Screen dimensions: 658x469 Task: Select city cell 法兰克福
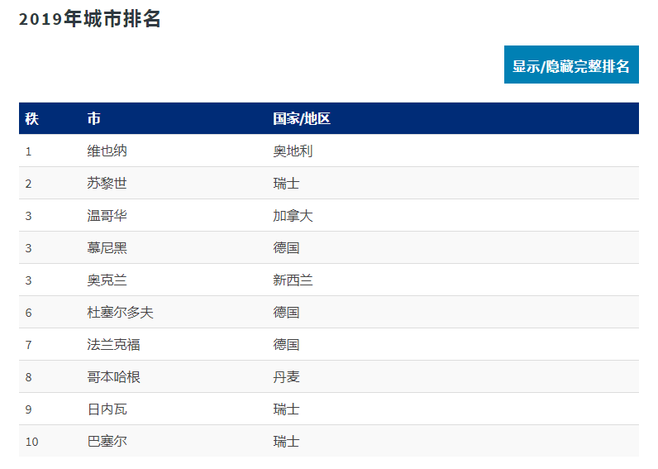pyautogui.click(x=114, y=344)
